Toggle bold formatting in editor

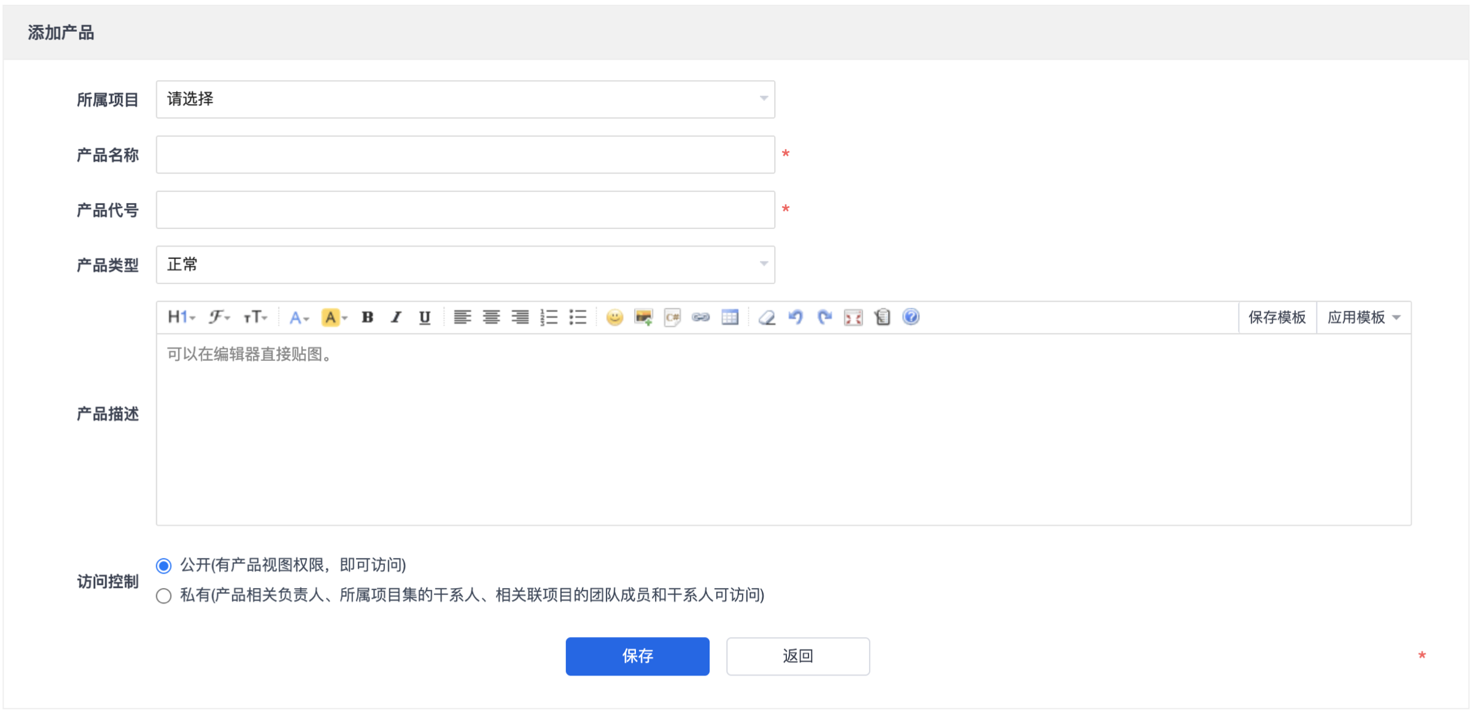coord(367,317)
